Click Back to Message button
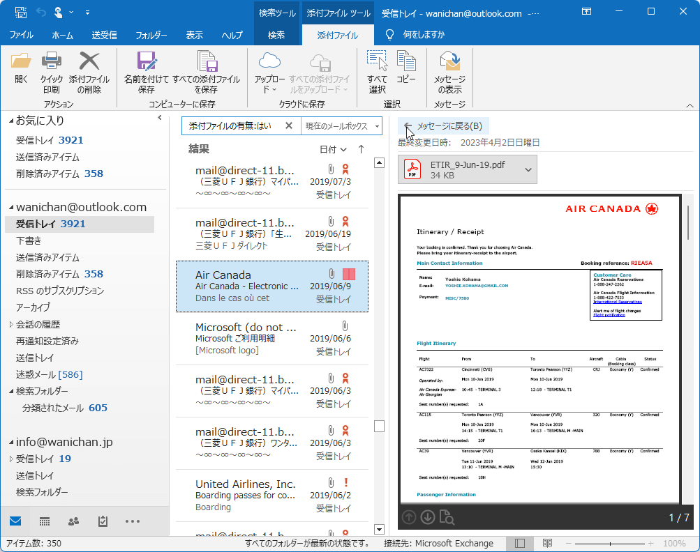700x552 pixels. 443,125
